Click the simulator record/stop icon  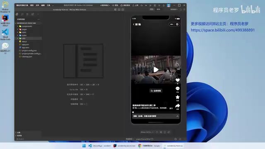coord(161,132)
